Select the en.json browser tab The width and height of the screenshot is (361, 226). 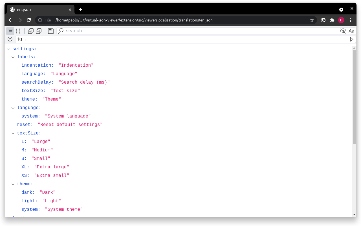pyautogui.click(x=39, y=9)
